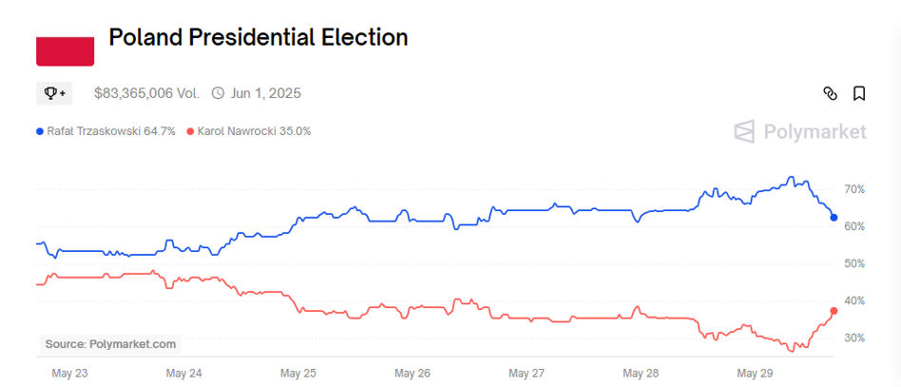Click the Polymarket watermark text
The height and width of the screenshot is (387, 901).
point(815,131)
